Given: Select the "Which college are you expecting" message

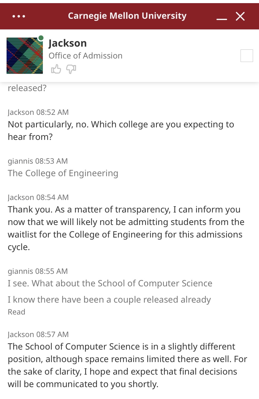Looking at the screenshot, I should [x=121, y=130].
